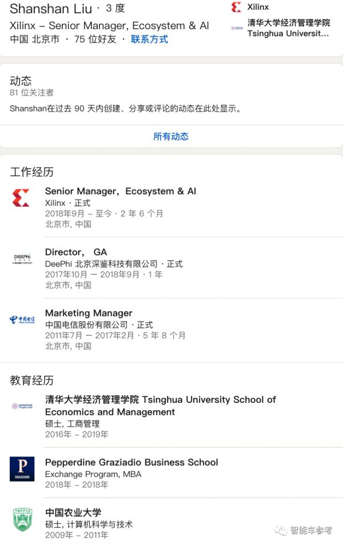Open 所有动态 to view all activity
This screenshot has height=545, width=343.
(171, 137)
